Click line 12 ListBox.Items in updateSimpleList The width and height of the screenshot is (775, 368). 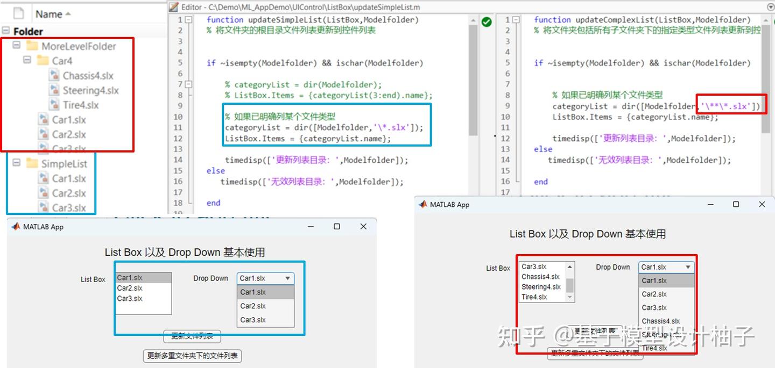pos(308,138)
